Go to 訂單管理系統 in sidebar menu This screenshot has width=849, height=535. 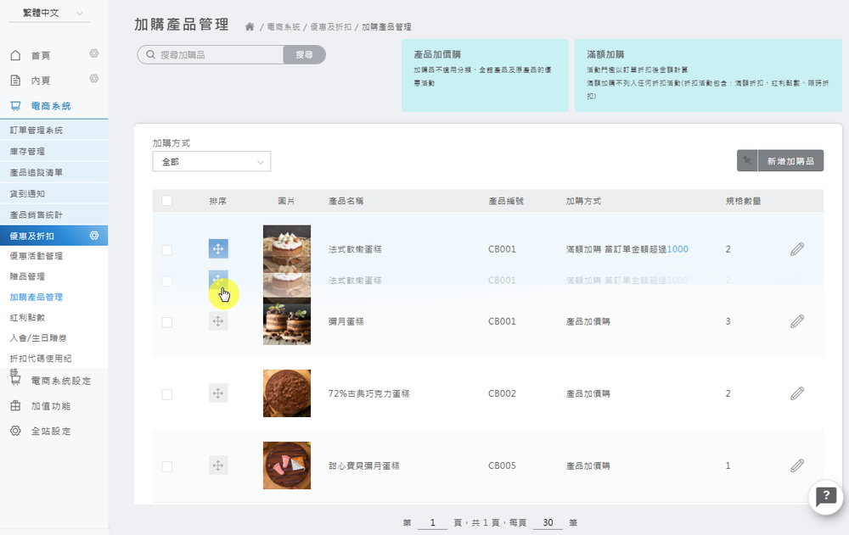click(x=36, y=131)
